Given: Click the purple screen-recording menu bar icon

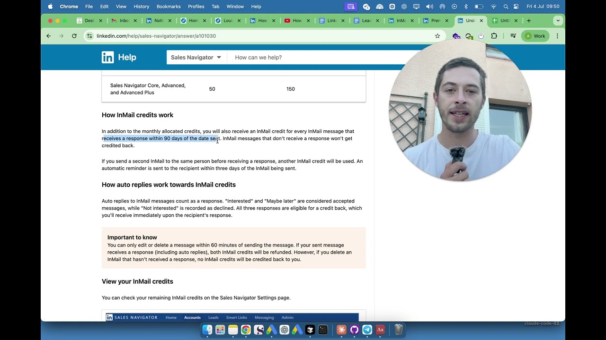Looking at the screenshot, I should point(351,7).
